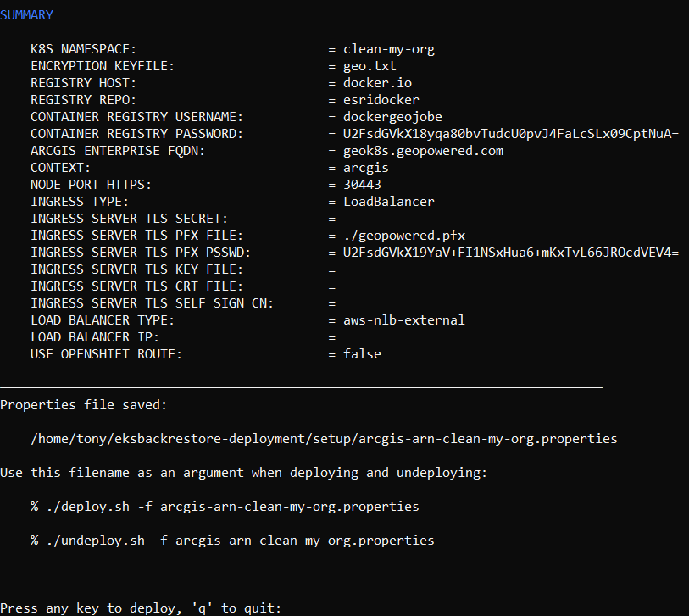Select 'CONTAINER REGISTRY PASSWORD:' label
This screenshot has height=616, width=689.
[136, 134]
